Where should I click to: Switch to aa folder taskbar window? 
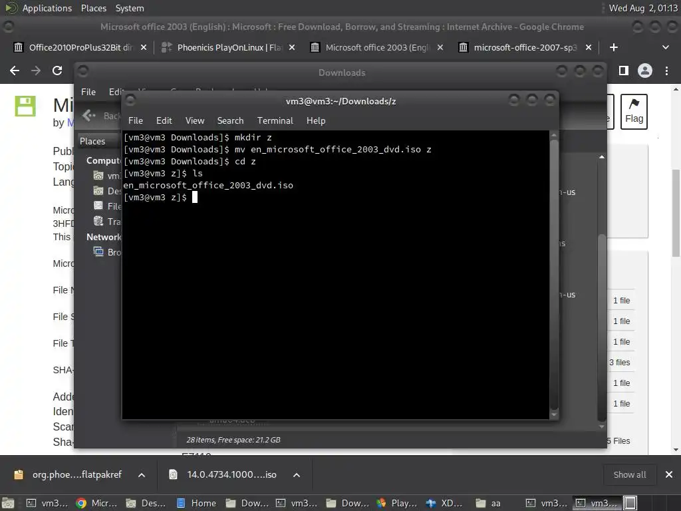click(488, 503)
